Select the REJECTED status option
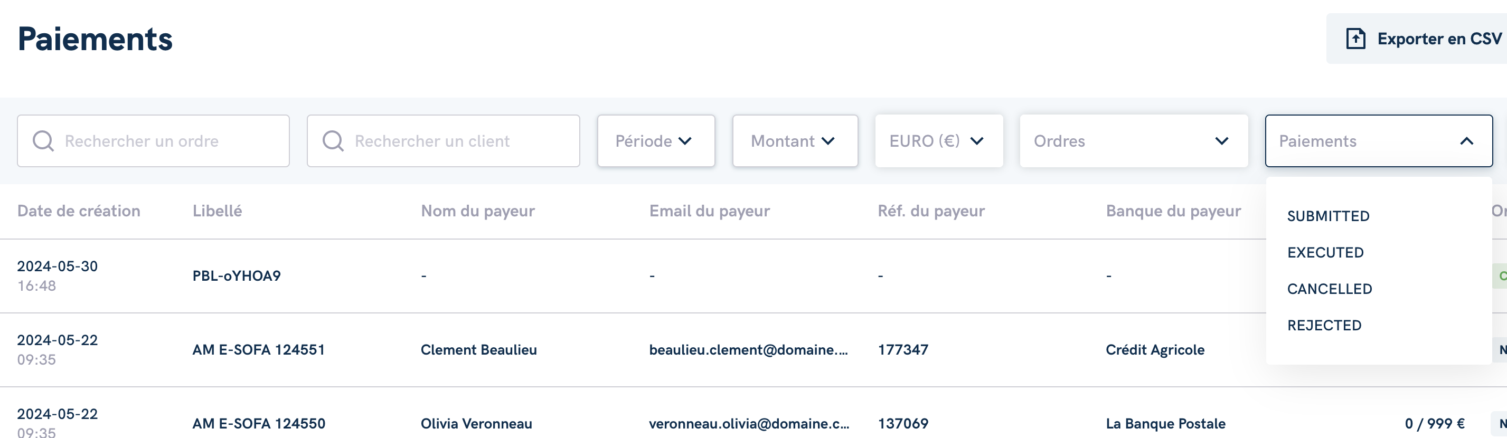The height and width of the screenshot is (438, 1507). (1324, 325)
